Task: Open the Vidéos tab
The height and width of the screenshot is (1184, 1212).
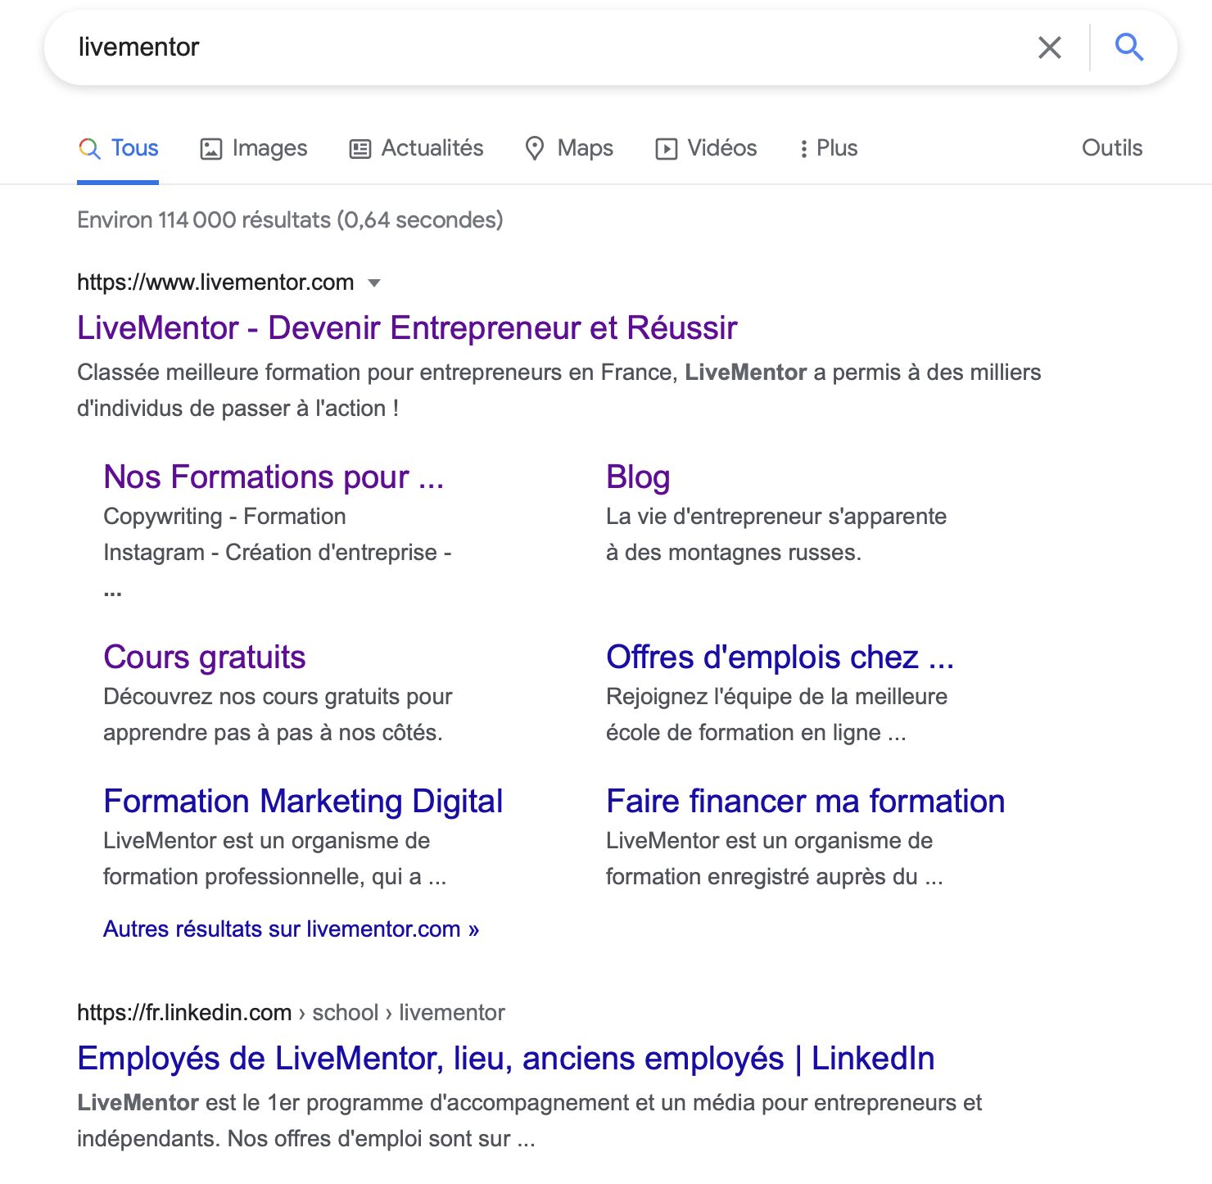Action: (707, 148)
